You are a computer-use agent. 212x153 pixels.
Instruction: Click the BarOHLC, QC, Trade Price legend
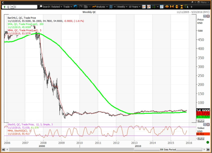(x=22, y=18)
